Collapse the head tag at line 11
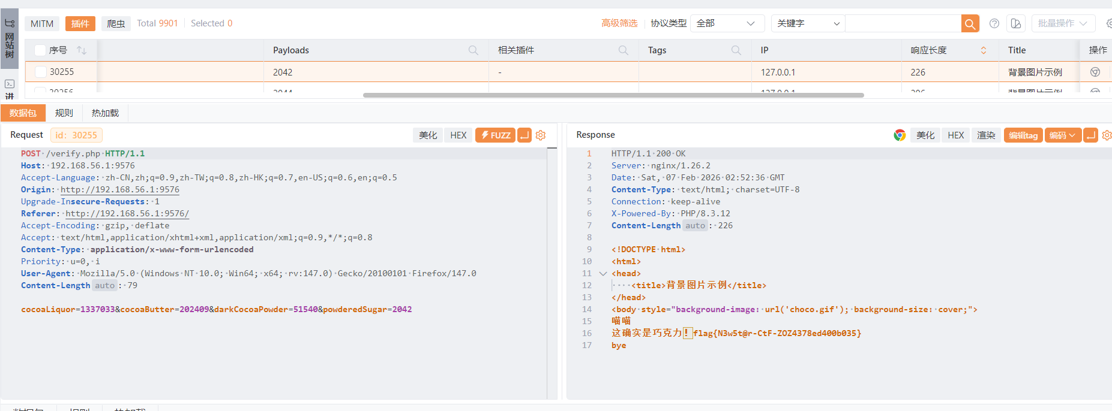The height and width of the screenshot is (411, 1112). pos(603,274)
